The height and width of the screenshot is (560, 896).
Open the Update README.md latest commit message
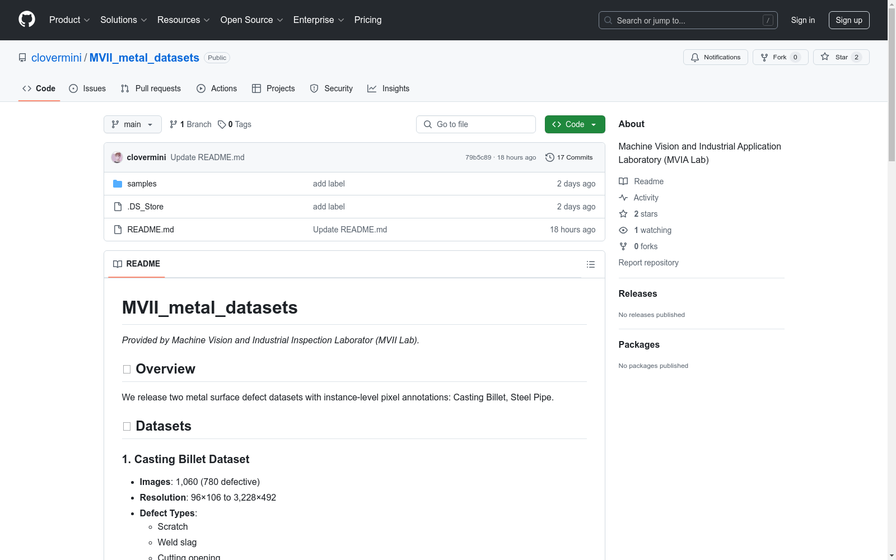pos(207,157)
